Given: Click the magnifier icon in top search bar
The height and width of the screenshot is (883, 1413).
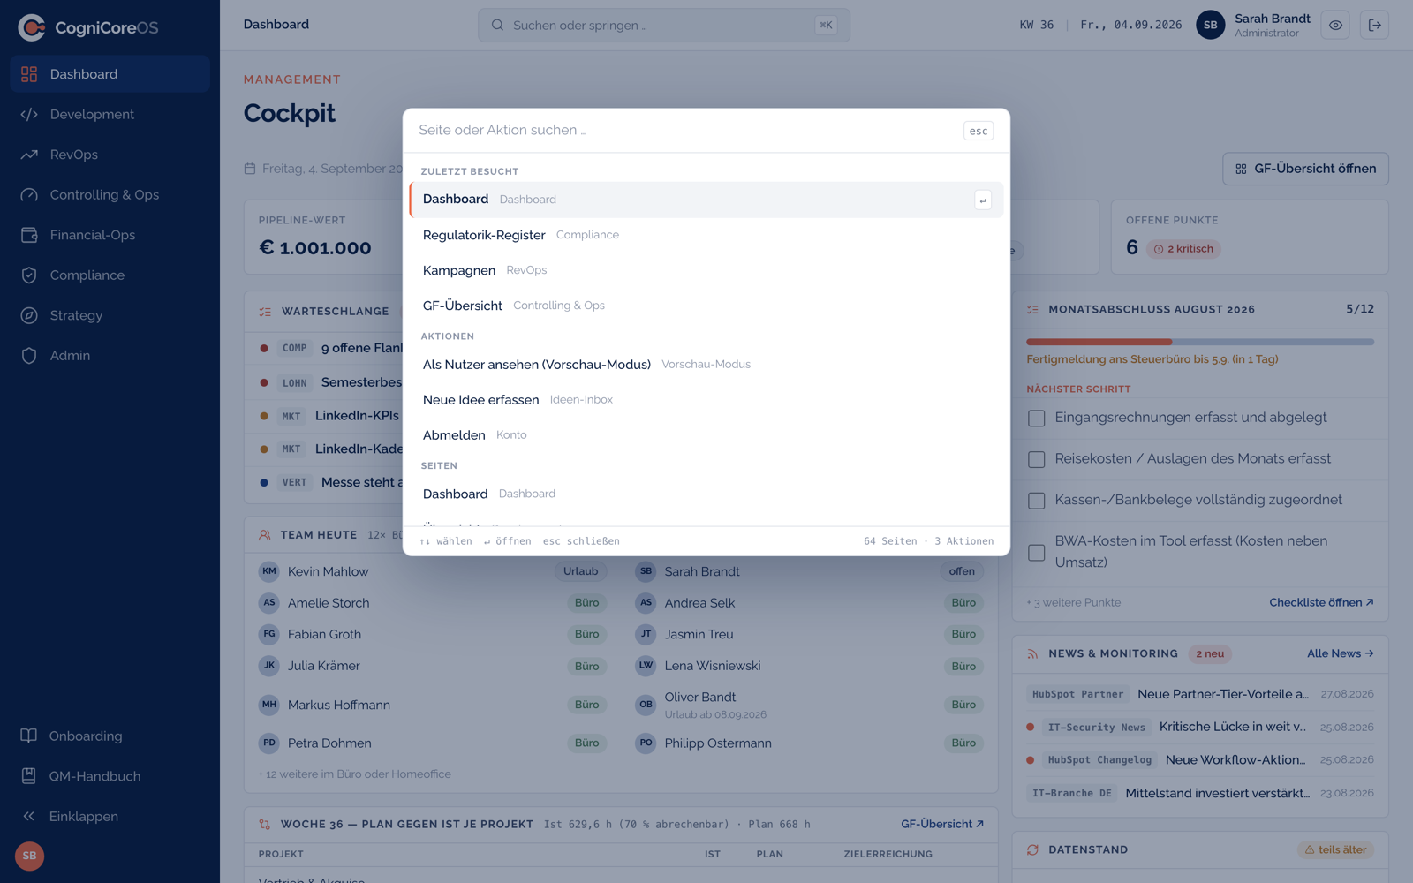Looking at the screenshot, I should [498, 26].
